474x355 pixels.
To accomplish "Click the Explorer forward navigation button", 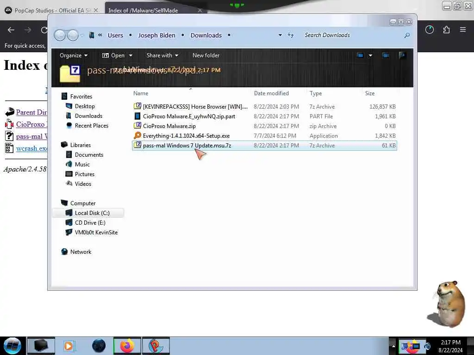I will pyautogui.click(x=73, y=35).
